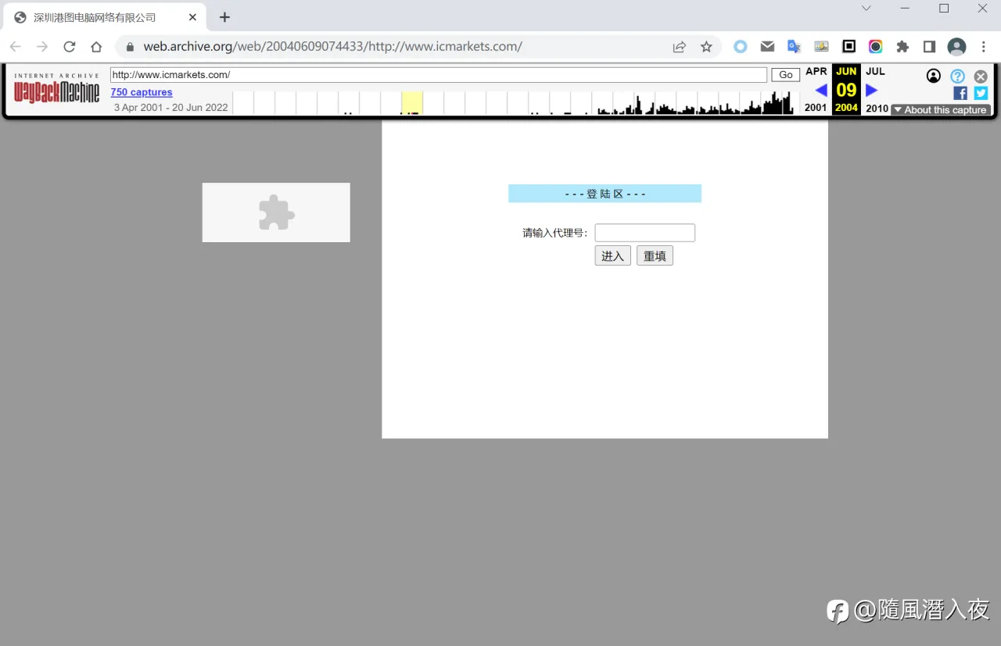Click the 3 Apr 2001 - 20 Jun 2022 text
1001x646 pixels.
pyautogui.click(x=170, y=108)
